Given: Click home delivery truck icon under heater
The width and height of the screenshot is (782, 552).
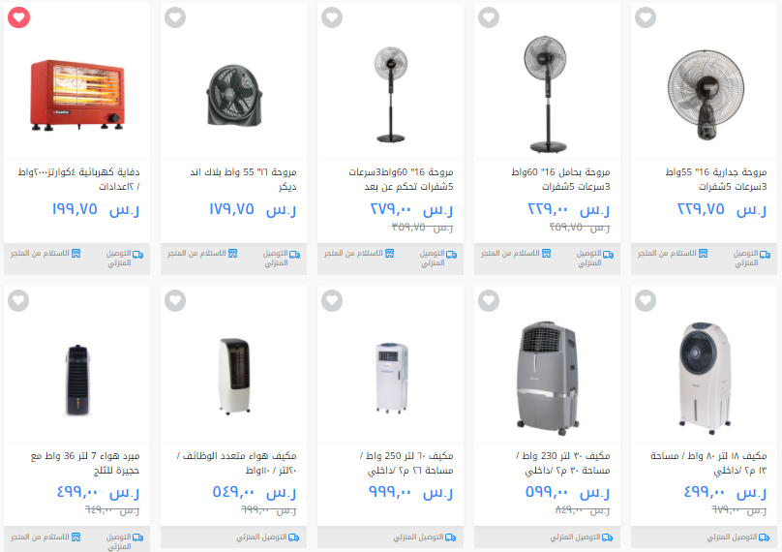Looking at the screenshot, I should [138, 255].
